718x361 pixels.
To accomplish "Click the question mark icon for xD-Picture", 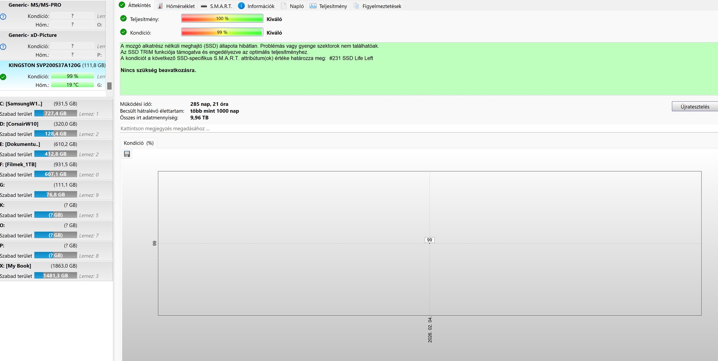I will click(x=3, y=46).
